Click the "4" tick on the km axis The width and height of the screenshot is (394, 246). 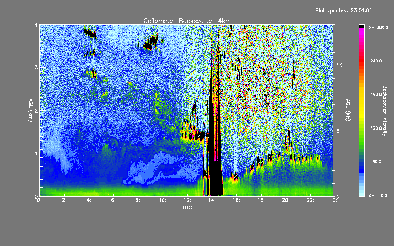36,25
